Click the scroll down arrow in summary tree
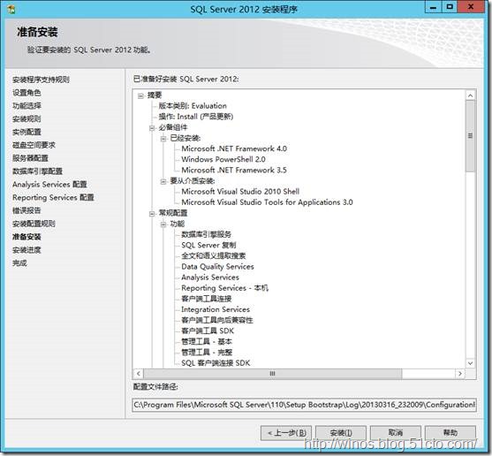 [x=470, y=363]
